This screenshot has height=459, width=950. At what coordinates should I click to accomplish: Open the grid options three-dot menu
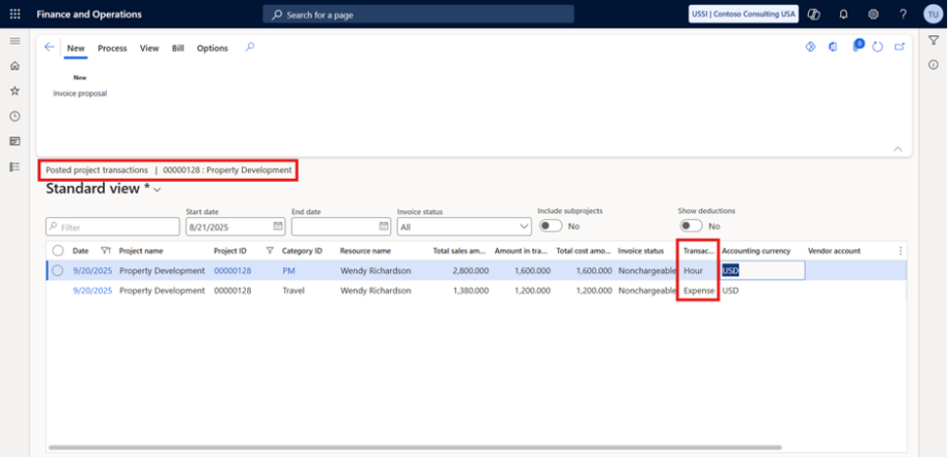pos(900,251)
